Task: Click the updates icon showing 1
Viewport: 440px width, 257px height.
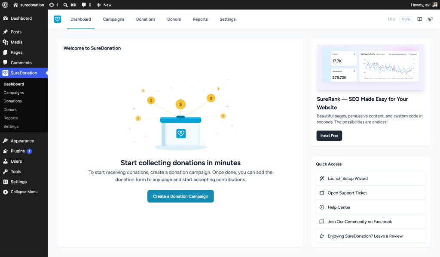Action: (54, 5)
